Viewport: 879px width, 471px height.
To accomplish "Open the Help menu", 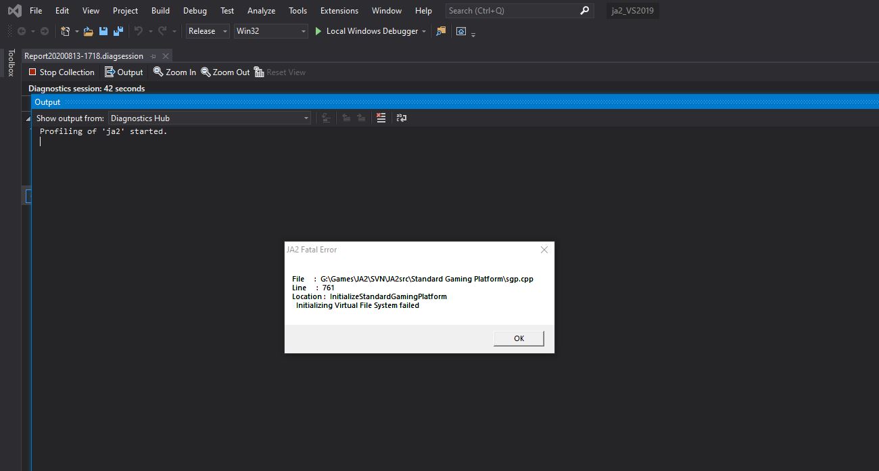I will pyautogui.click(x=423, y=11).
